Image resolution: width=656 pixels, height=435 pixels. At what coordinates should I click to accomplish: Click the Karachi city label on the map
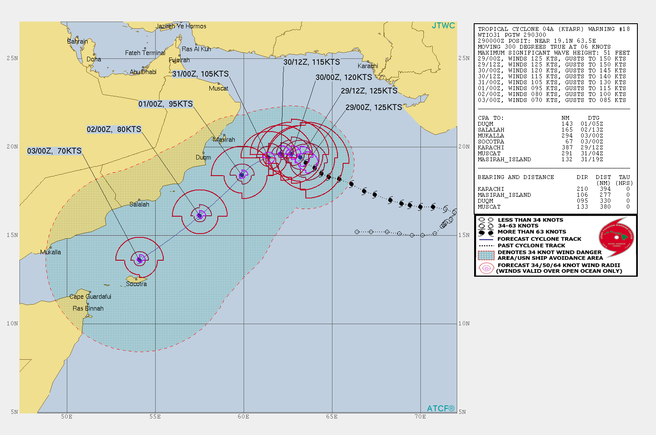point(368,66)
